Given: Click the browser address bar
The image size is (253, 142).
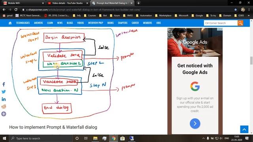Looking at the screenshot, I should [x=127, y=9].
